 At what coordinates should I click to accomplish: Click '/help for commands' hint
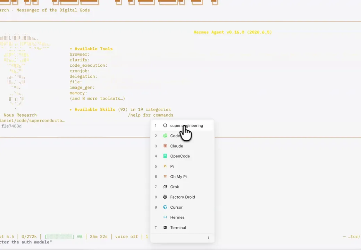click(151, 115)
